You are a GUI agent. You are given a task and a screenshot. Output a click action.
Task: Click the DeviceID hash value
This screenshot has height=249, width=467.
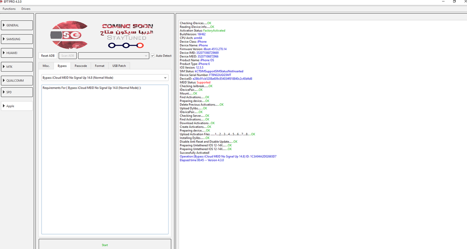[x=222, y=78]
